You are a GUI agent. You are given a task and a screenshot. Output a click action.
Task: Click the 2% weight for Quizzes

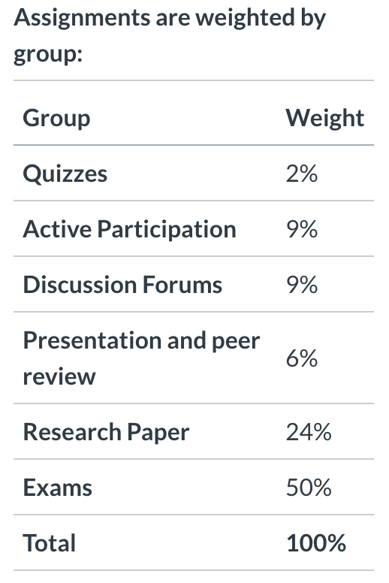point(302,174)
